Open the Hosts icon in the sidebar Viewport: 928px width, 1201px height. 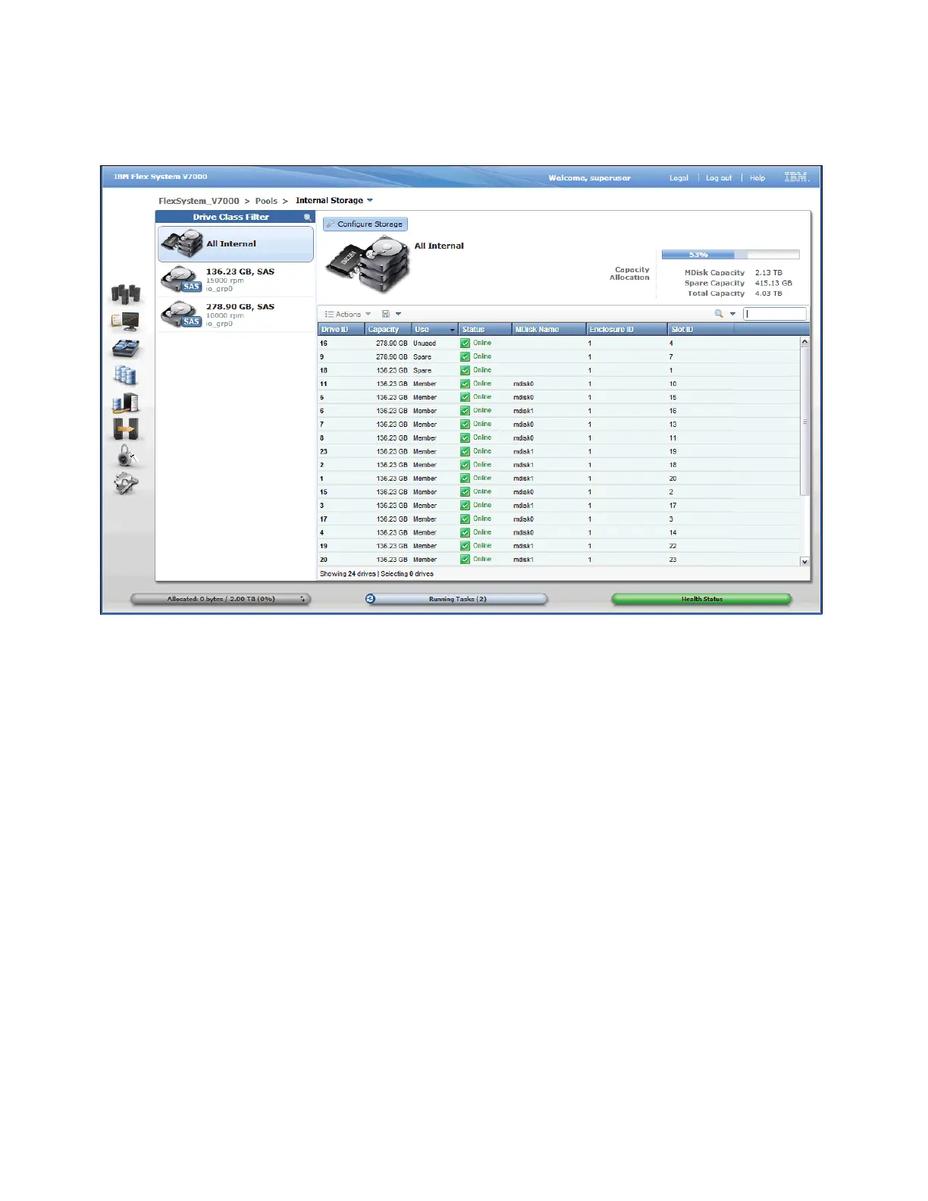coord(126,403)
